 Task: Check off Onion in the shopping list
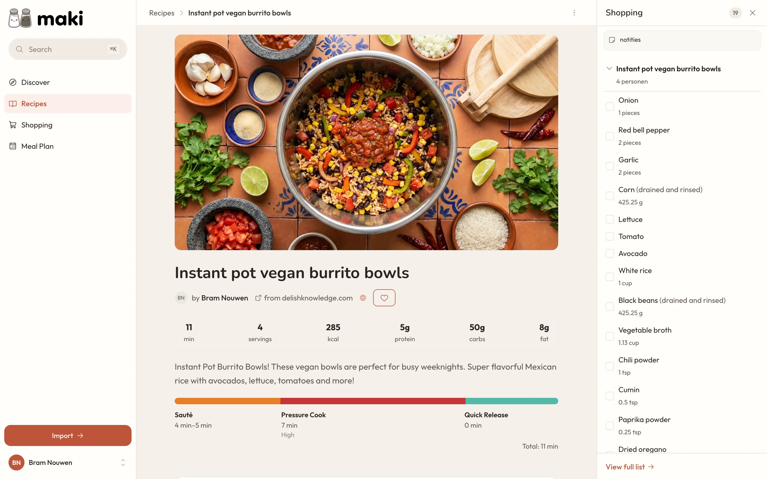click(x=610, y=106)
